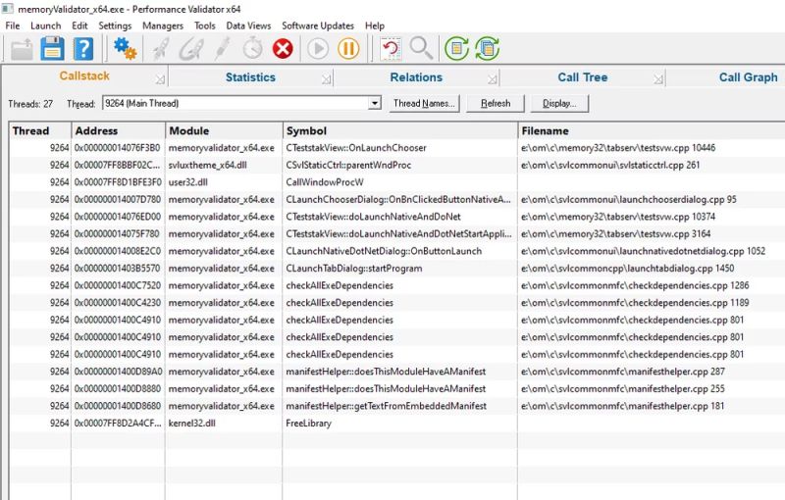The width and height of the screenshot is (785, 500).
Task: Open the blue question mark help icon
Action: [83, 49]
